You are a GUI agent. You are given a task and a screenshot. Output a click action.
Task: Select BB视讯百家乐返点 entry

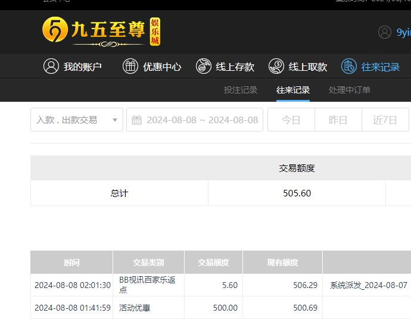click(x=147, y=284)
